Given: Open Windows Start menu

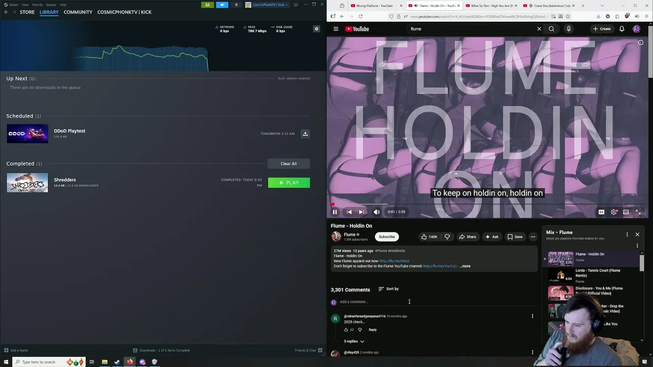Looking at the screenshot, I should point(5,362).
